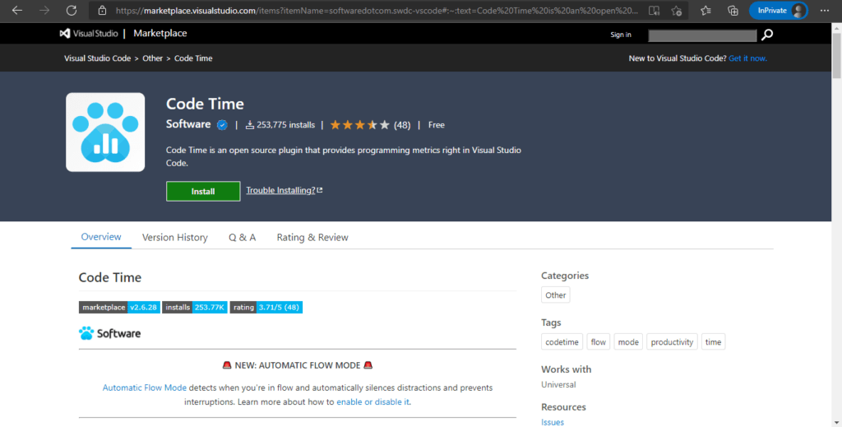Select the time tag
The image size is (842, 427).
713,341
